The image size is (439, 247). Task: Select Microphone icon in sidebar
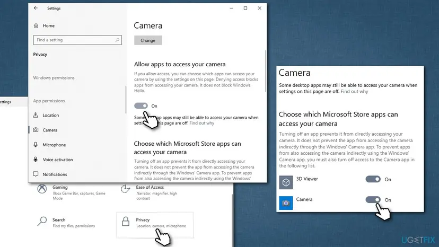pos(36,145)
